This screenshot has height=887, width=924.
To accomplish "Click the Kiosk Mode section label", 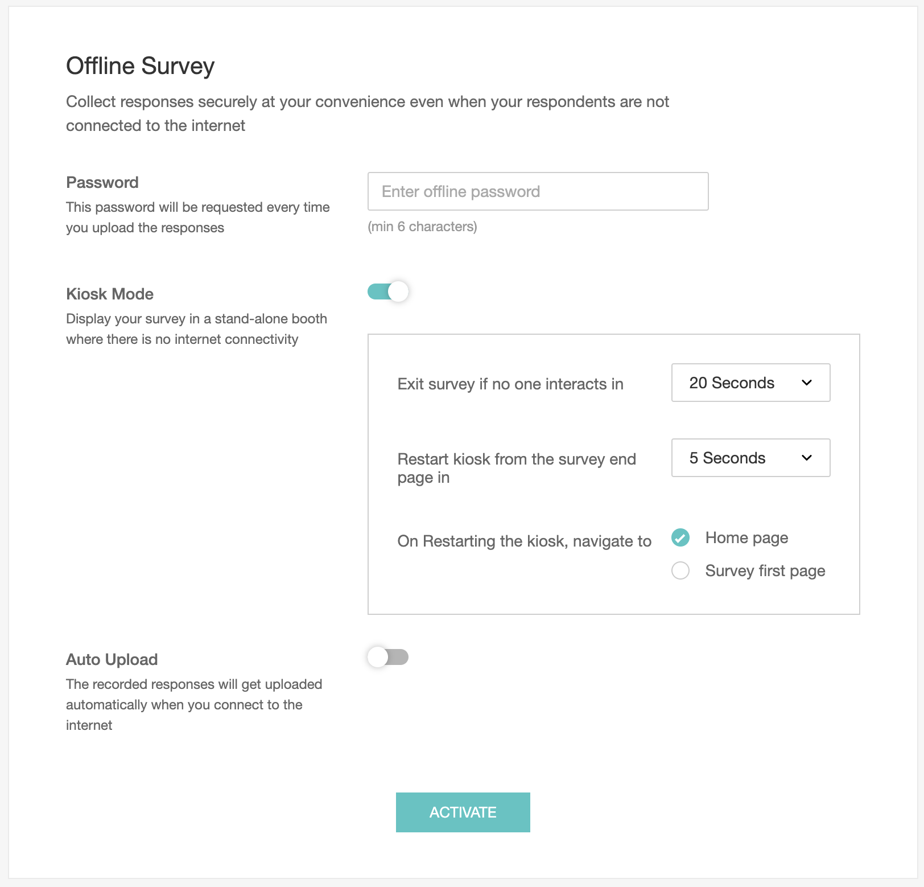I will click(110, 294).
